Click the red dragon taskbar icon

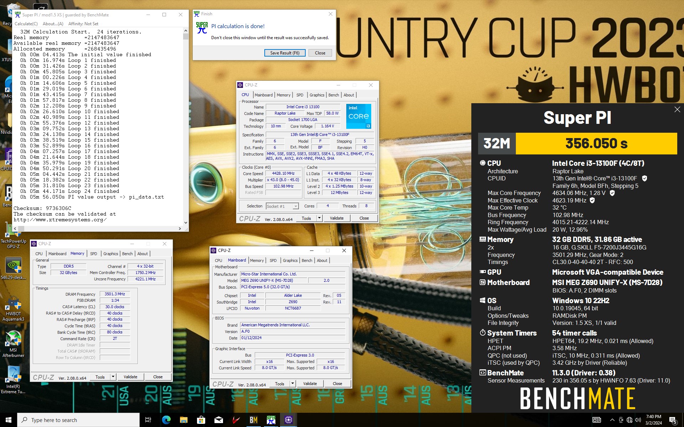pos(236,420)
